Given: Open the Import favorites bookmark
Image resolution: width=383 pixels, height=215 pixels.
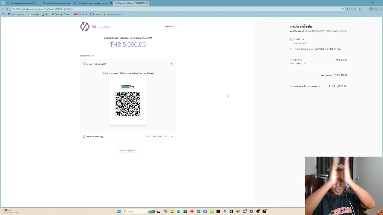Looking at the screenshot, I should click(16, 14).
